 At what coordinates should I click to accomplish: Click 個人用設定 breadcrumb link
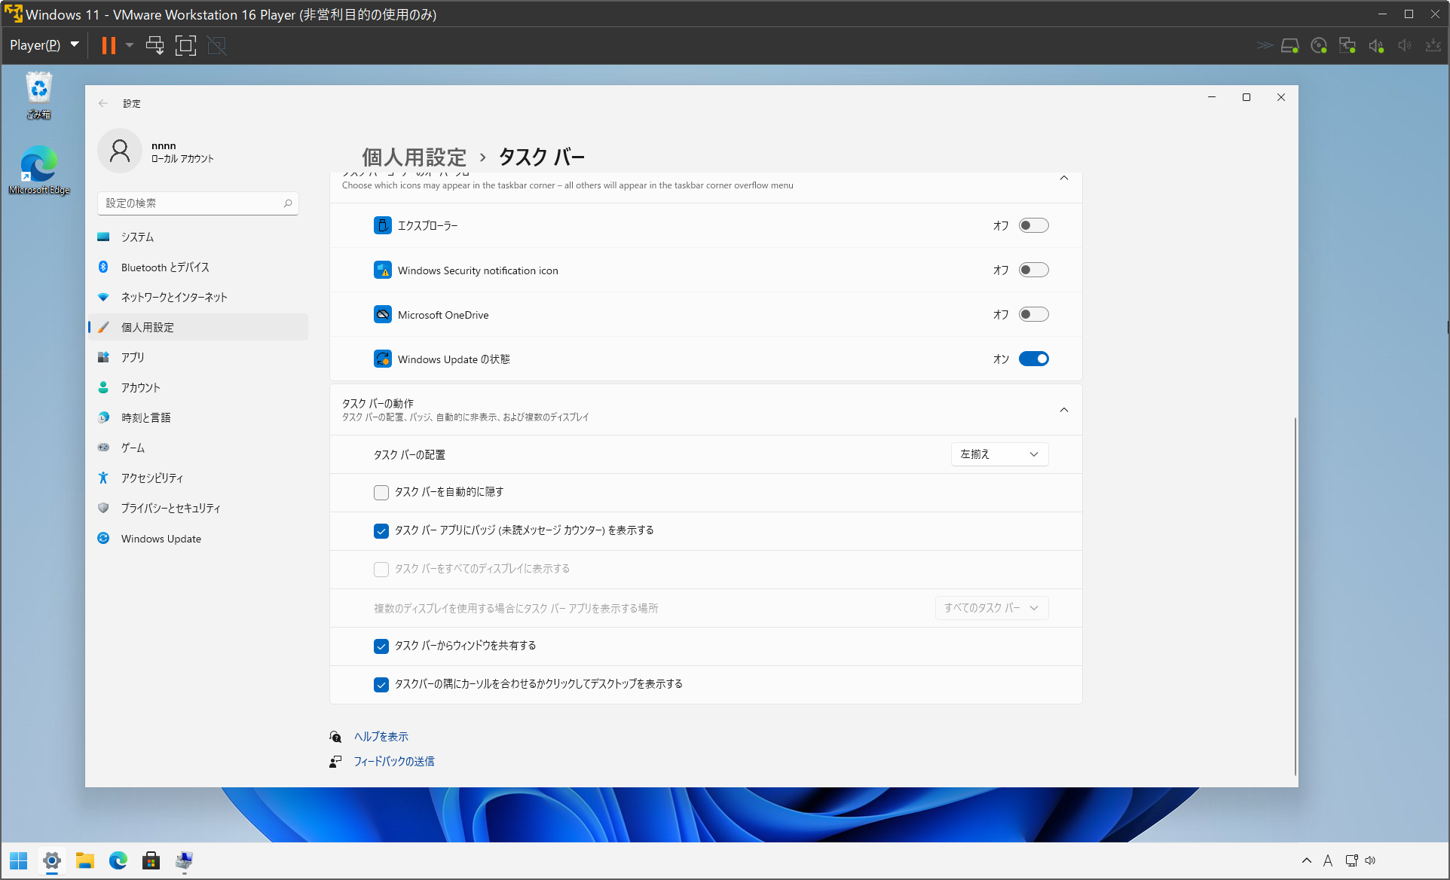coord(415,157)
